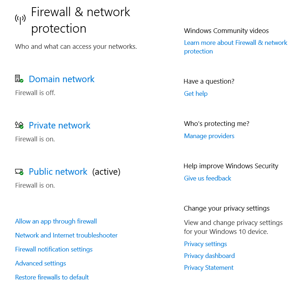Select Restore firewalls to default

coord(52,277)
